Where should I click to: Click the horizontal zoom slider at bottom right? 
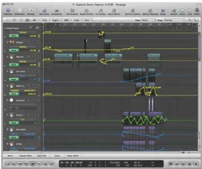pos(193,152)
